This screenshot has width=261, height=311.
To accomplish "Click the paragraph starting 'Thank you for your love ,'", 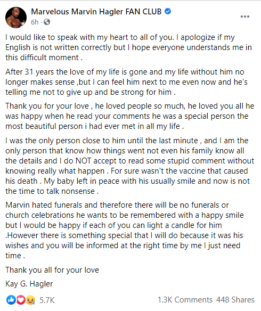I will (x=130, y=116).
